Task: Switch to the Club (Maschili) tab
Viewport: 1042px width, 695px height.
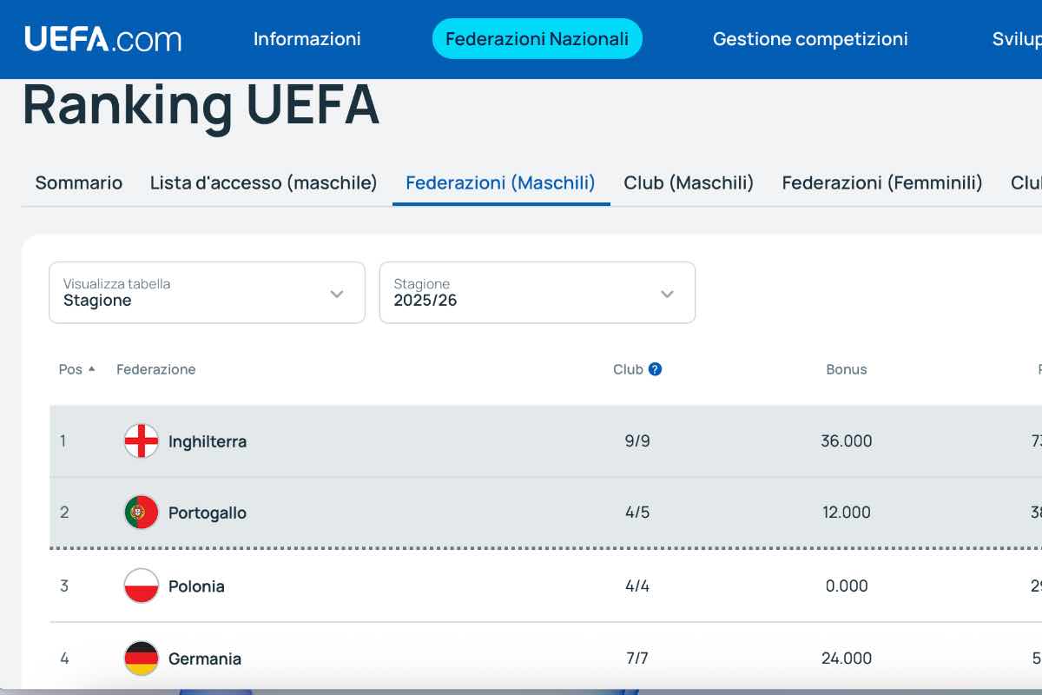Action: click(x=689, y=182)
